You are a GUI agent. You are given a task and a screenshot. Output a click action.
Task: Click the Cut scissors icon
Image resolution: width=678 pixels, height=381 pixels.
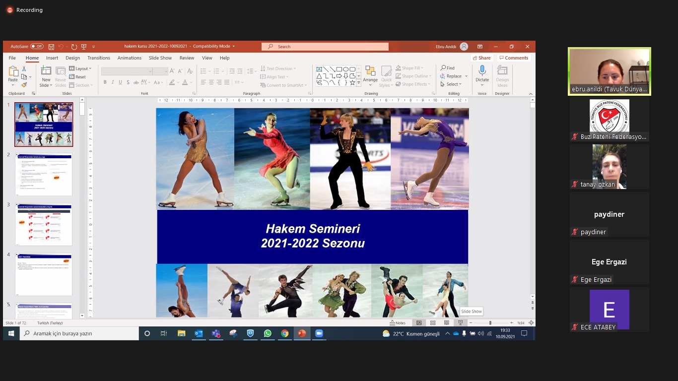[x=24, y=69]
